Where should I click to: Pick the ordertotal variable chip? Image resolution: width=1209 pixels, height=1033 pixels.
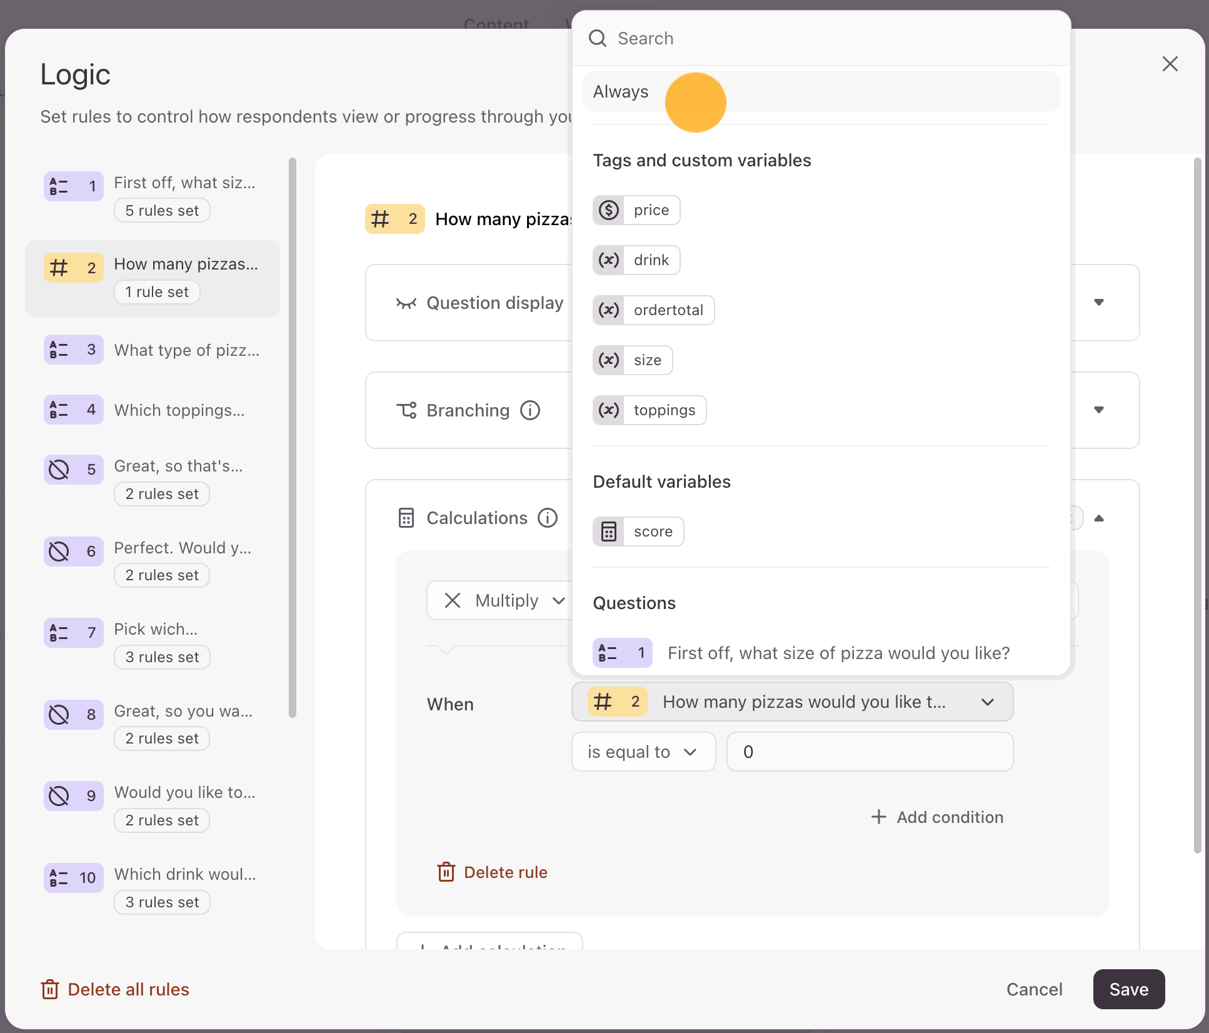pos(653,310)
